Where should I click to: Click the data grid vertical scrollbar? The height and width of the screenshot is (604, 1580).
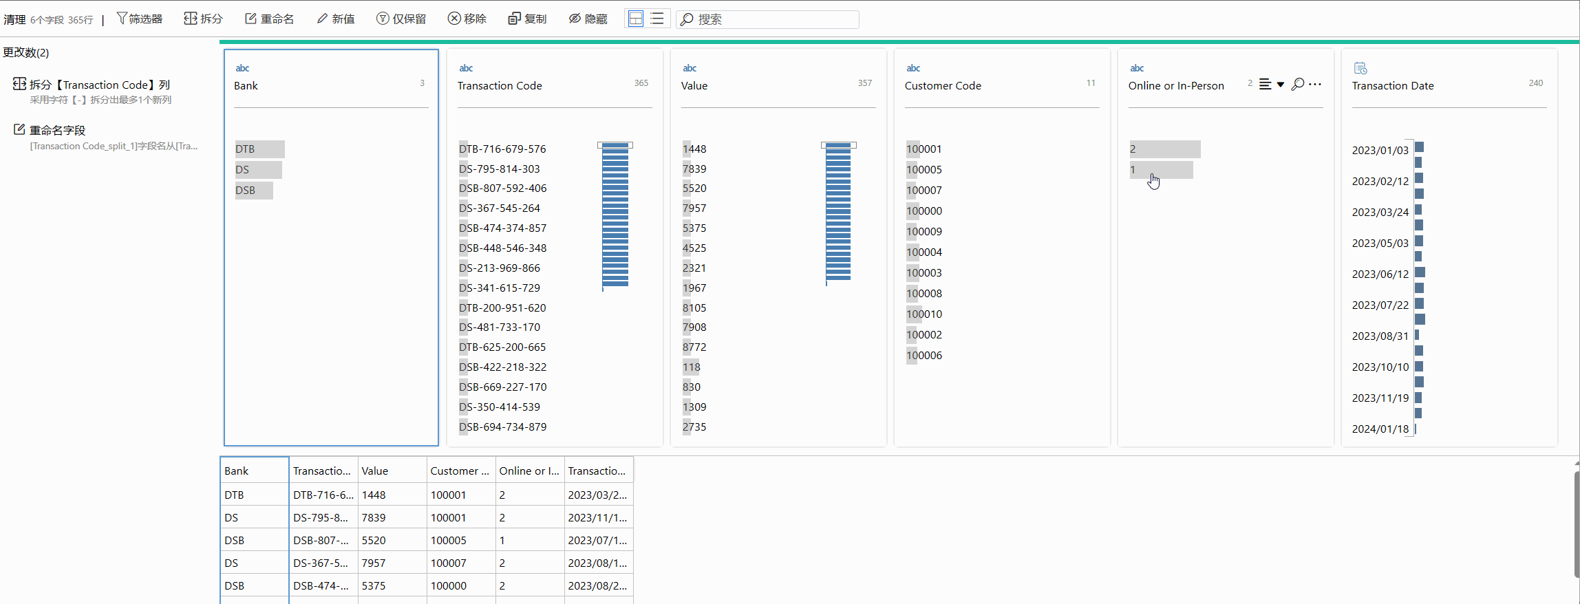1577,523
